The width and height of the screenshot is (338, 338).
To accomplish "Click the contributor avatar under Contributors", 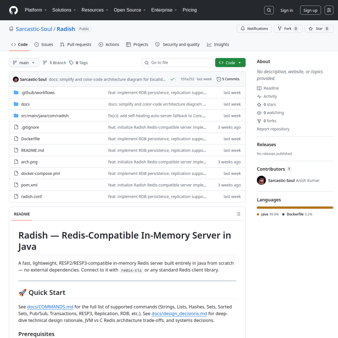I will (x=261, y=180).
